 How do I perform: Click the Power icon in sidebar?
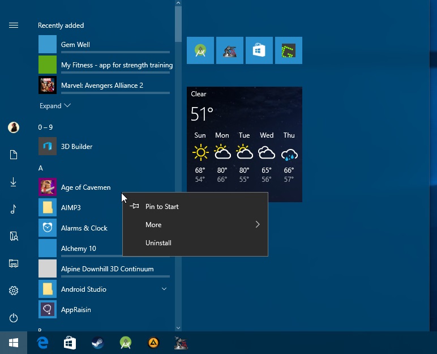pyautogui.click(x=14, y=318)
